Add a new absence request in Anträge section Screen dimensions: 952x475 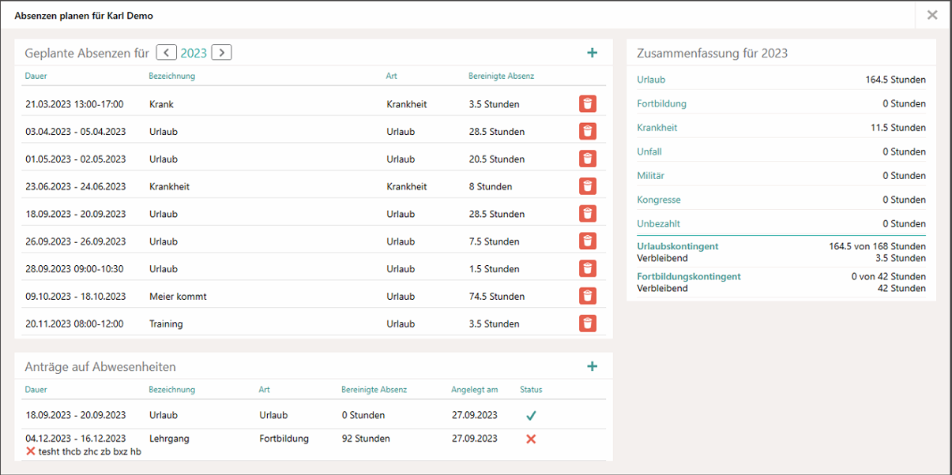tap(592, 366)
